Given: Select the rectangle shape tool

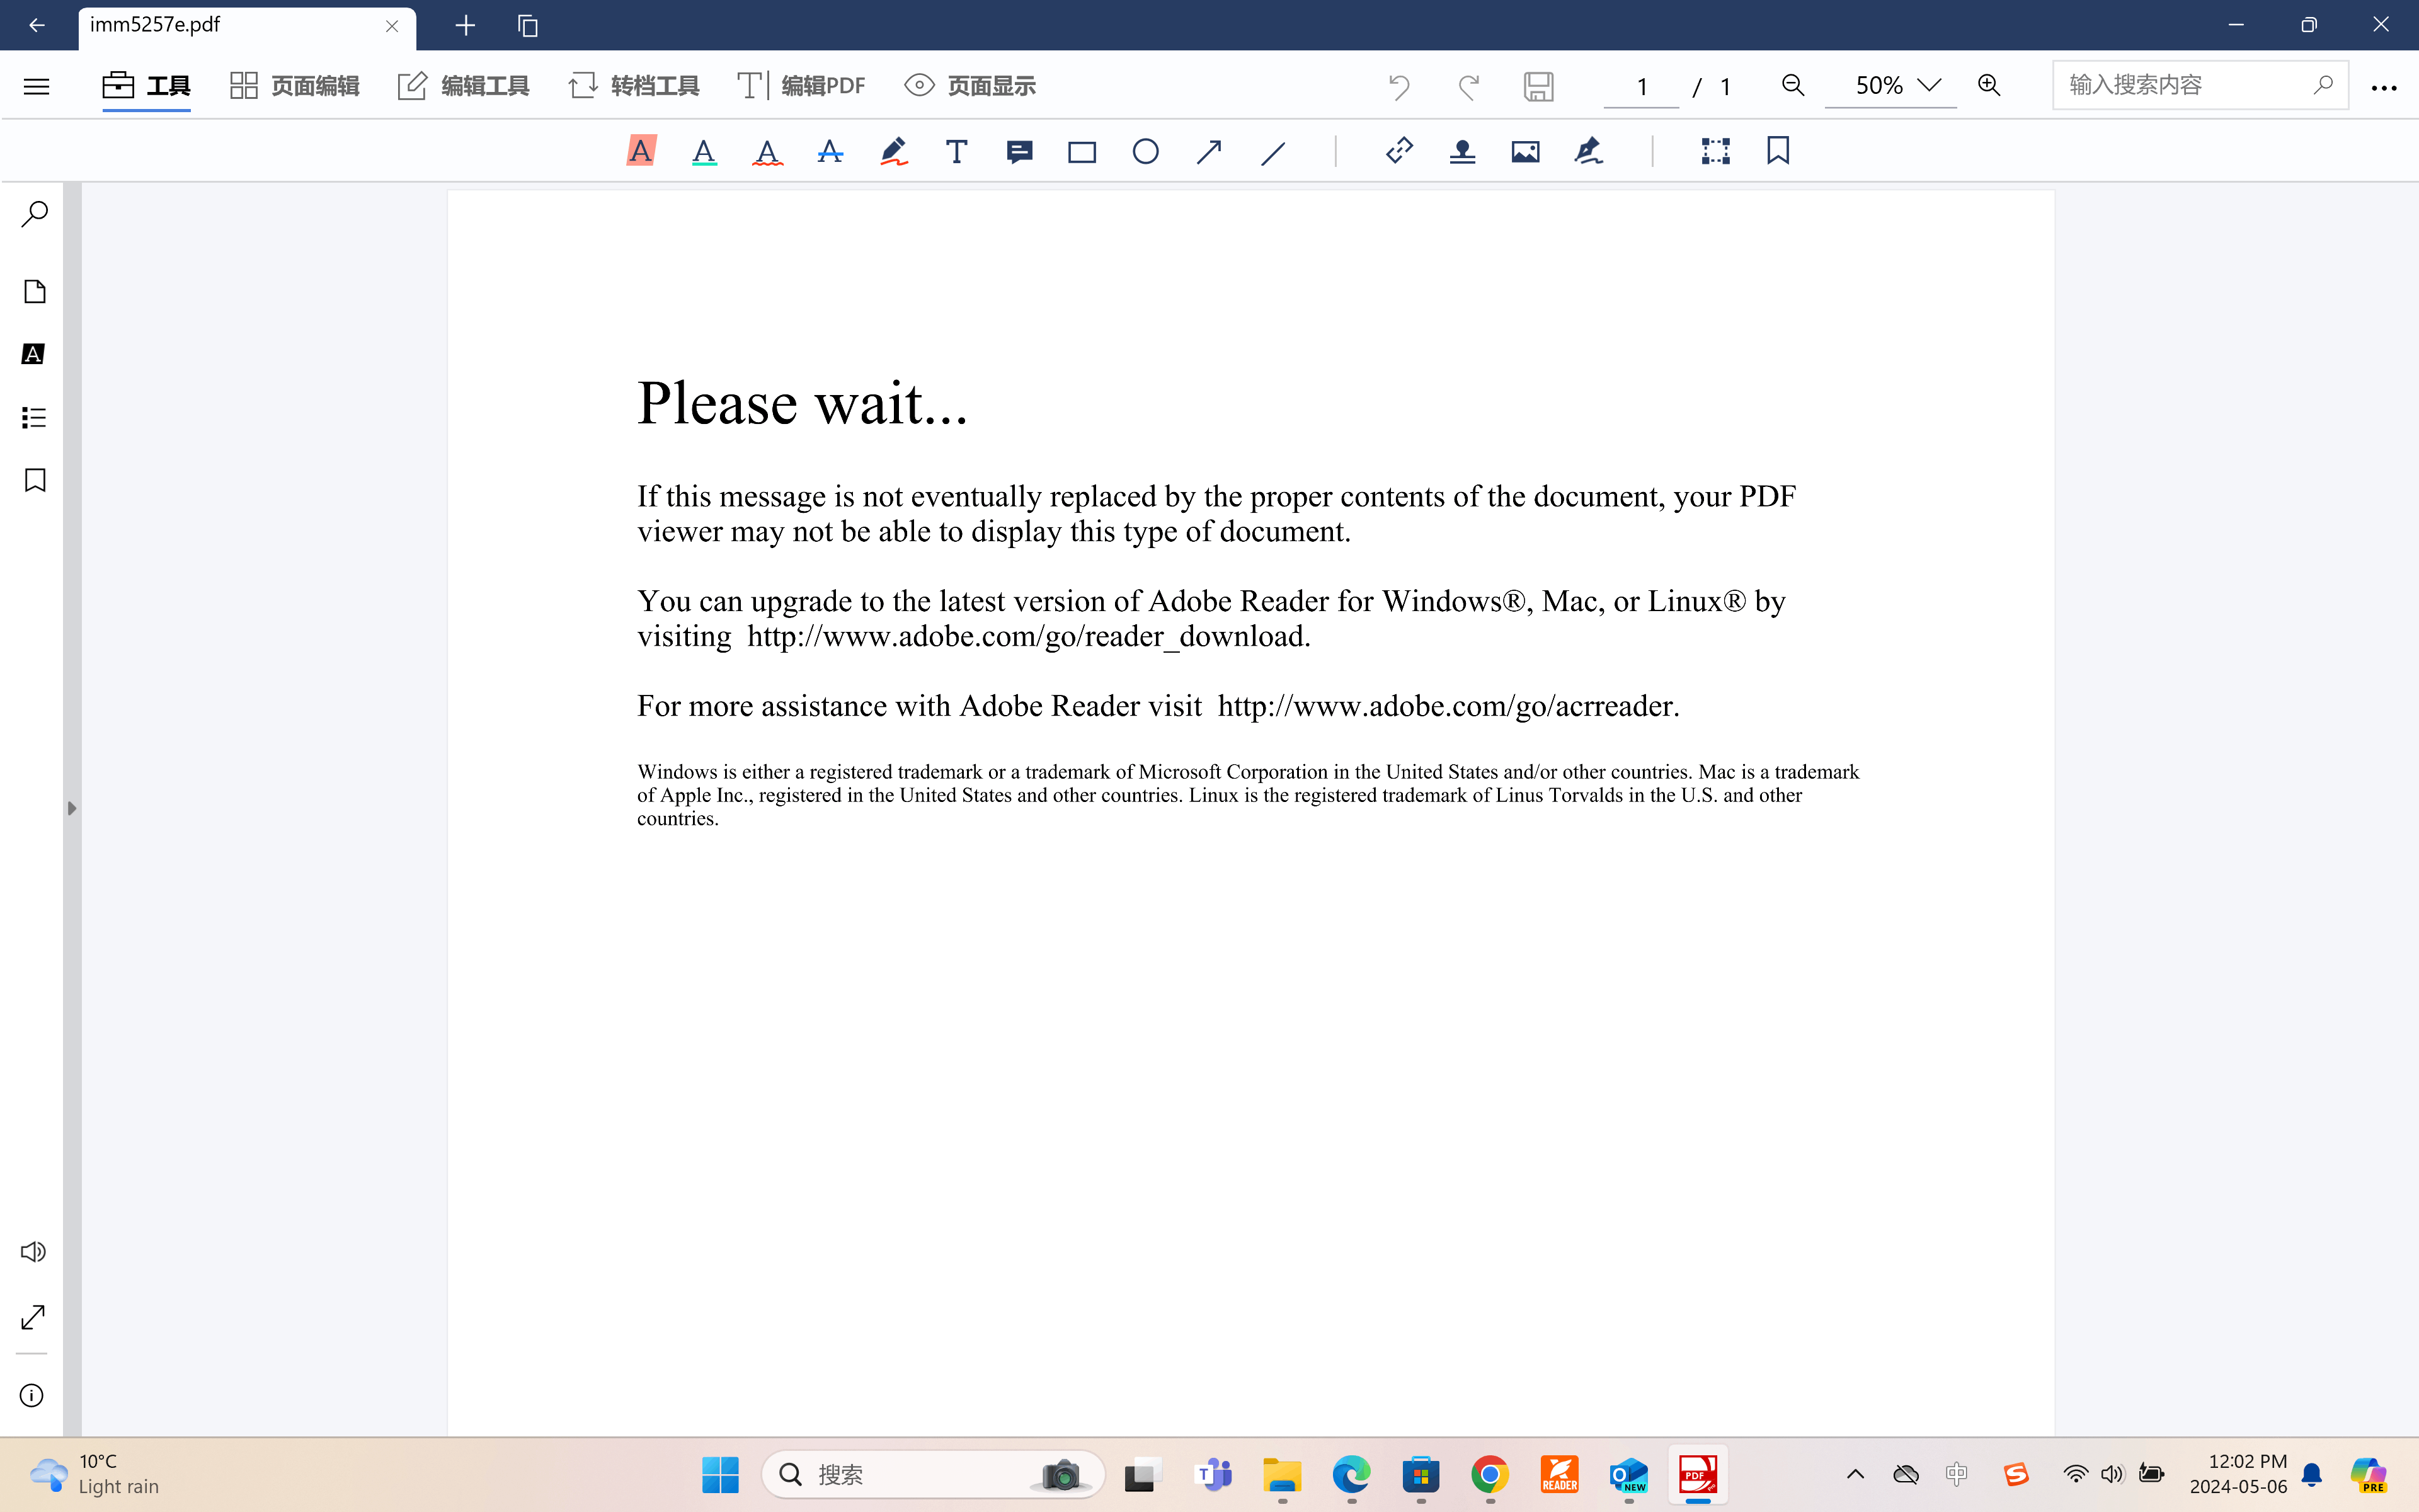Looking at the screenshot, I should coord(1082,152).
